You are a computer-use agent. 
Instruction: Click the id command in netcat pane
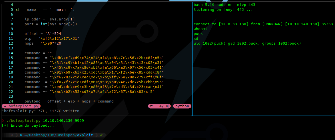(x=196, y=38)
